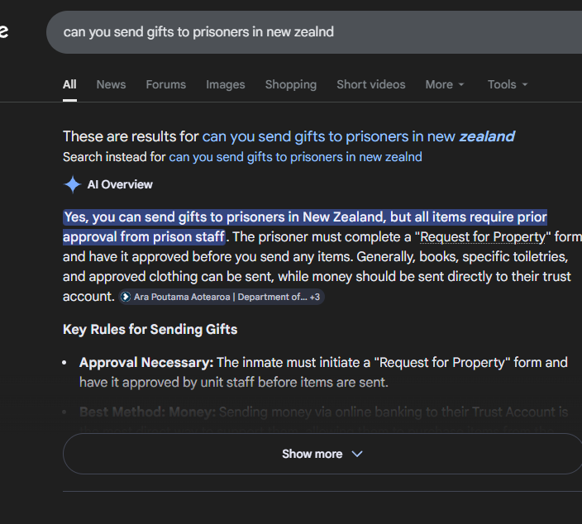Switch to the Forums tab
The image size is (582, 524).
(x=165, y=84)
